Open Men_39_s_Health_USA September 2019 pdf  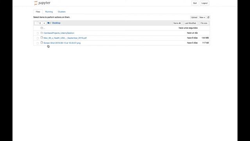coord(65,38)
